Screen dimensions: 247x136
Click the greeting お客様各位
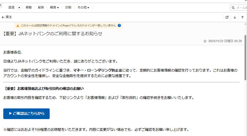click(x=13, y=52)
